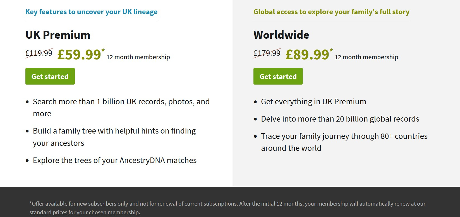Click the offer terms footnote text
Image resolution: width=460 pixels, height=217 pixels.
coord(227,208)
